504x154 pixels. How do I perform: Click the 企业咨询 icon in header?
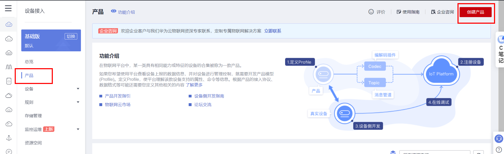[x=433, y=12]
